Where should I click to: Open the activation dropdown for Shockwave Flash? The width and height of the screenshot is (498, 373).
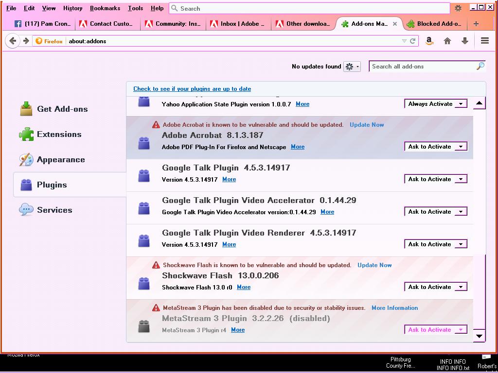click(435, 287)
